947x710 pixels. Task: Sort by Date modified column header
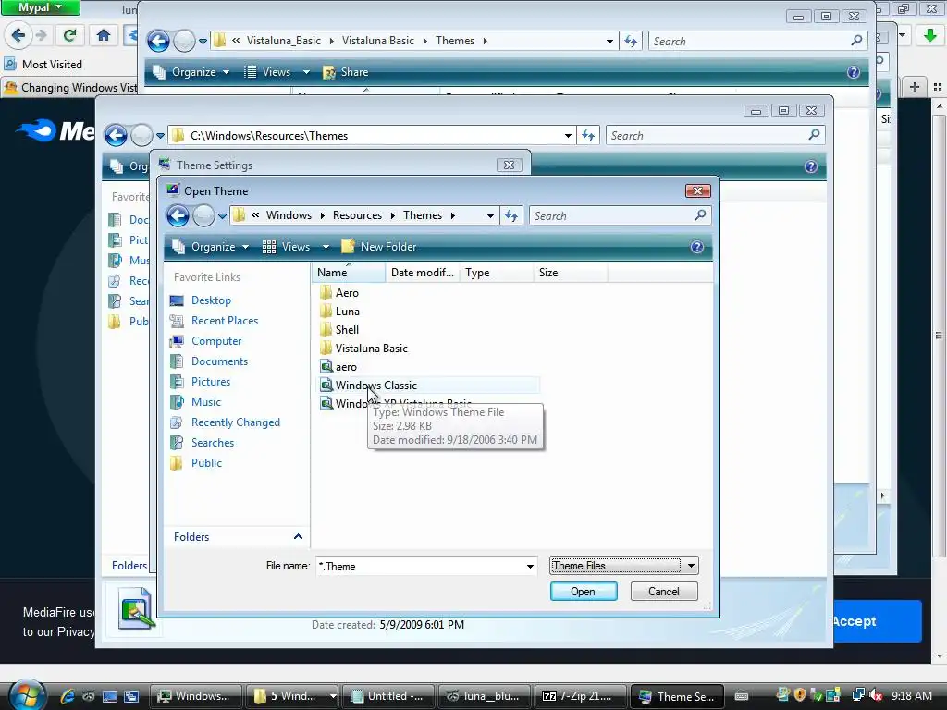tap(422, 273)
